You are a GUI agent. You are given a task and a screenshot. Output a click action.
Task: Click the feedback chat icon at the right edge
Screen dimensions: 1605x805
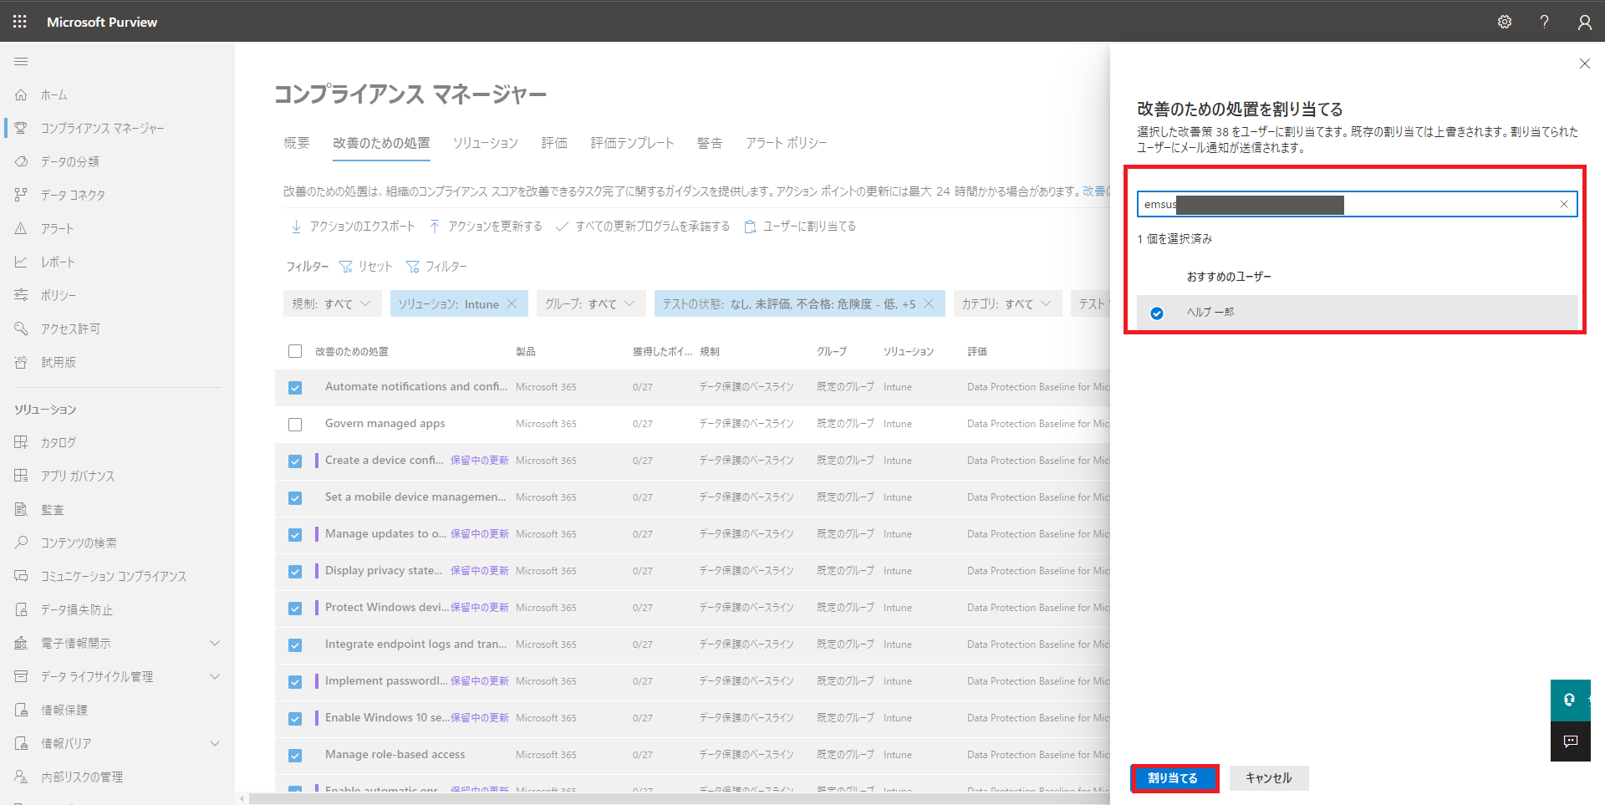pos(1570,741)
